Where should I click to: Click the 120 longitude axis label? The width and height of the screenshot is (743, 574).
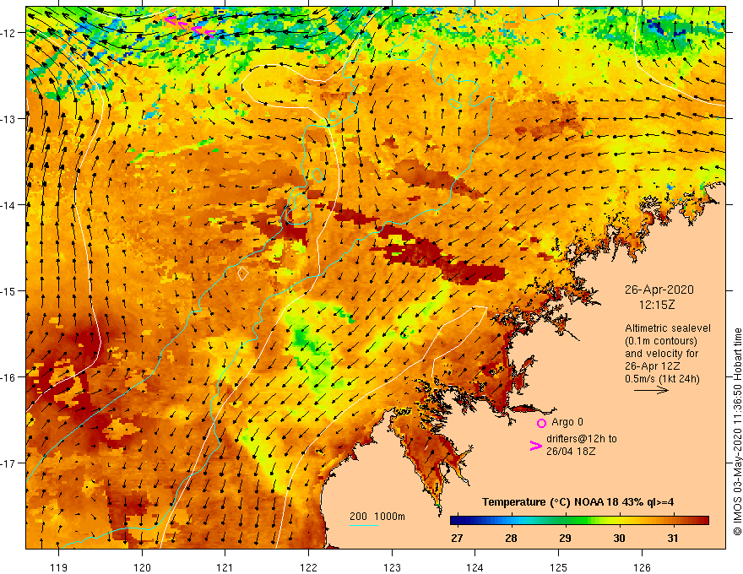coord(142,567)
